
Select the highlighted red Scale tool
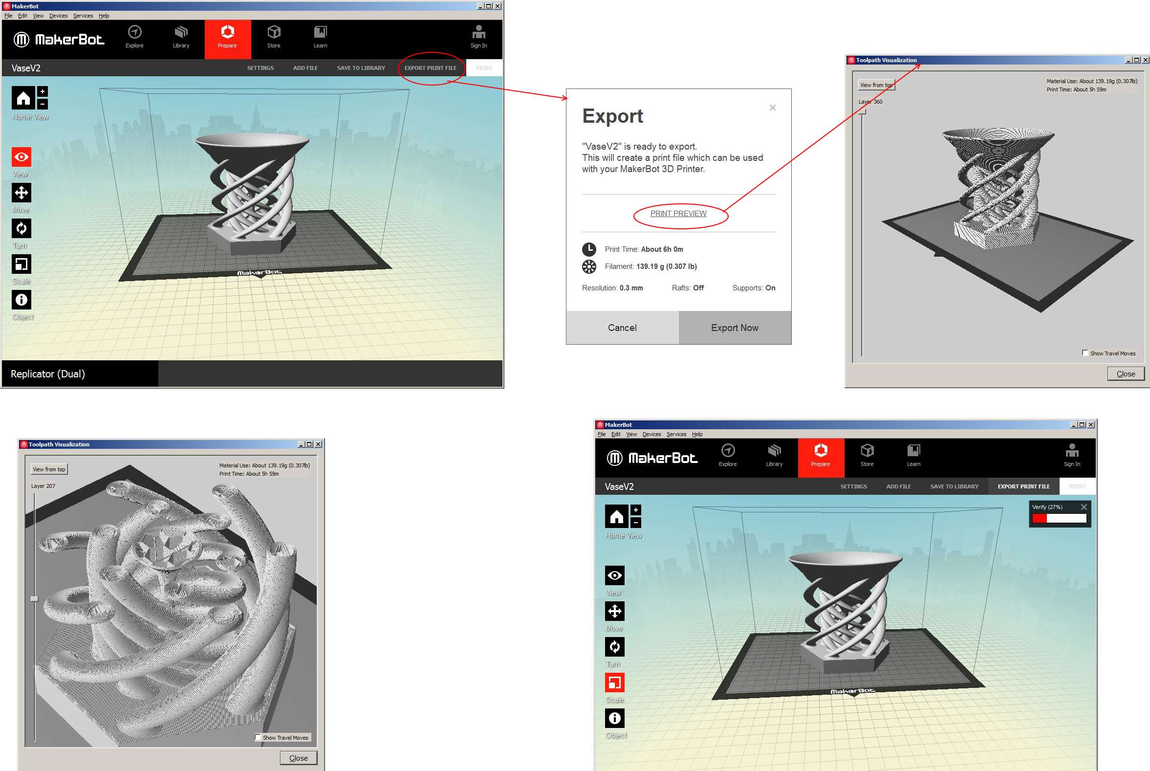pyautogui.click(x=614, y=683)
